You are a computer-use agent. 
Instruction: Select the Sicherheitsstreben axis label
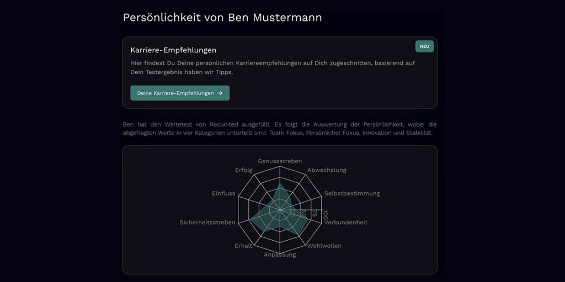click(x=207, y=223)
